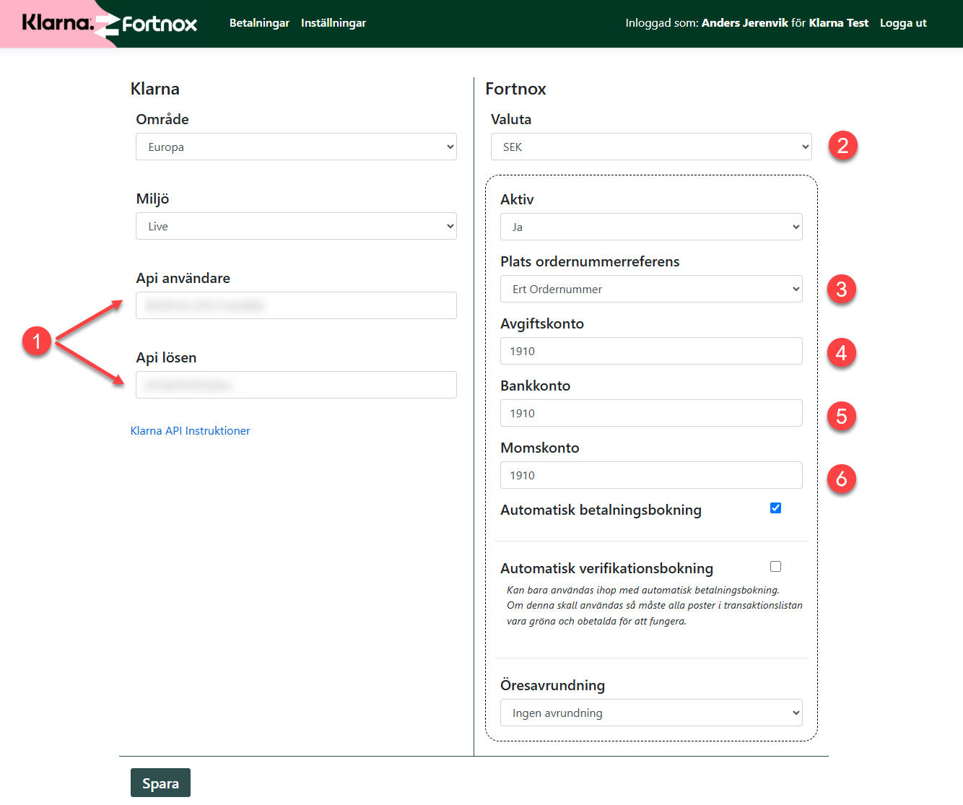Screen dimensions: 963x805
Task: Click the 'Fortnox' section heading
Action: (515, 89)
